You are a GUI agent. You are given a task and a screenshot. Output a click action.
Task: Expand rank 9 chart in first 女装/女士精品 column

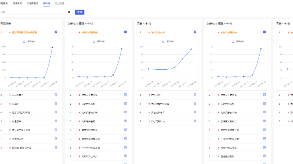click(x=125, y=156)
